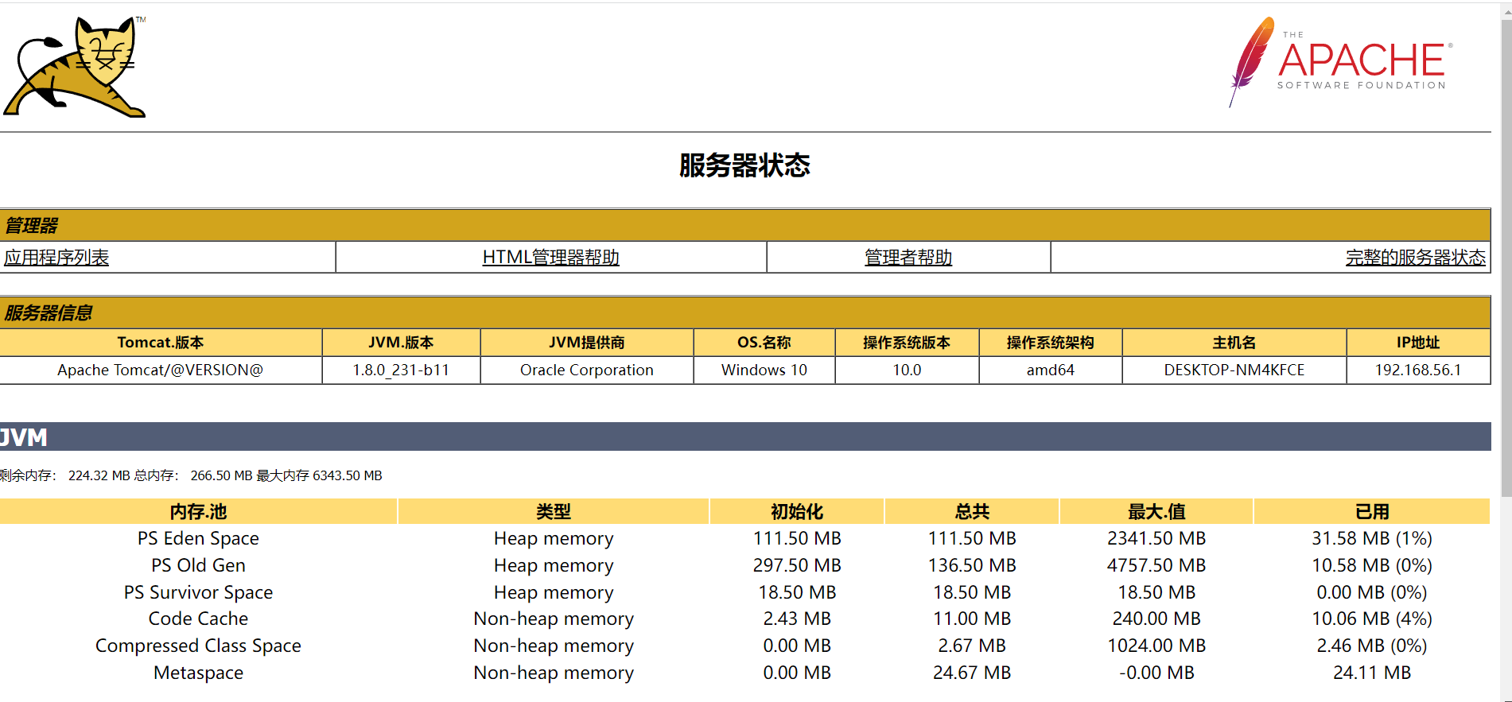This screenshot has width=1512, height=702.
Task: Open the 管理者帮助 link
Action: 908,258
